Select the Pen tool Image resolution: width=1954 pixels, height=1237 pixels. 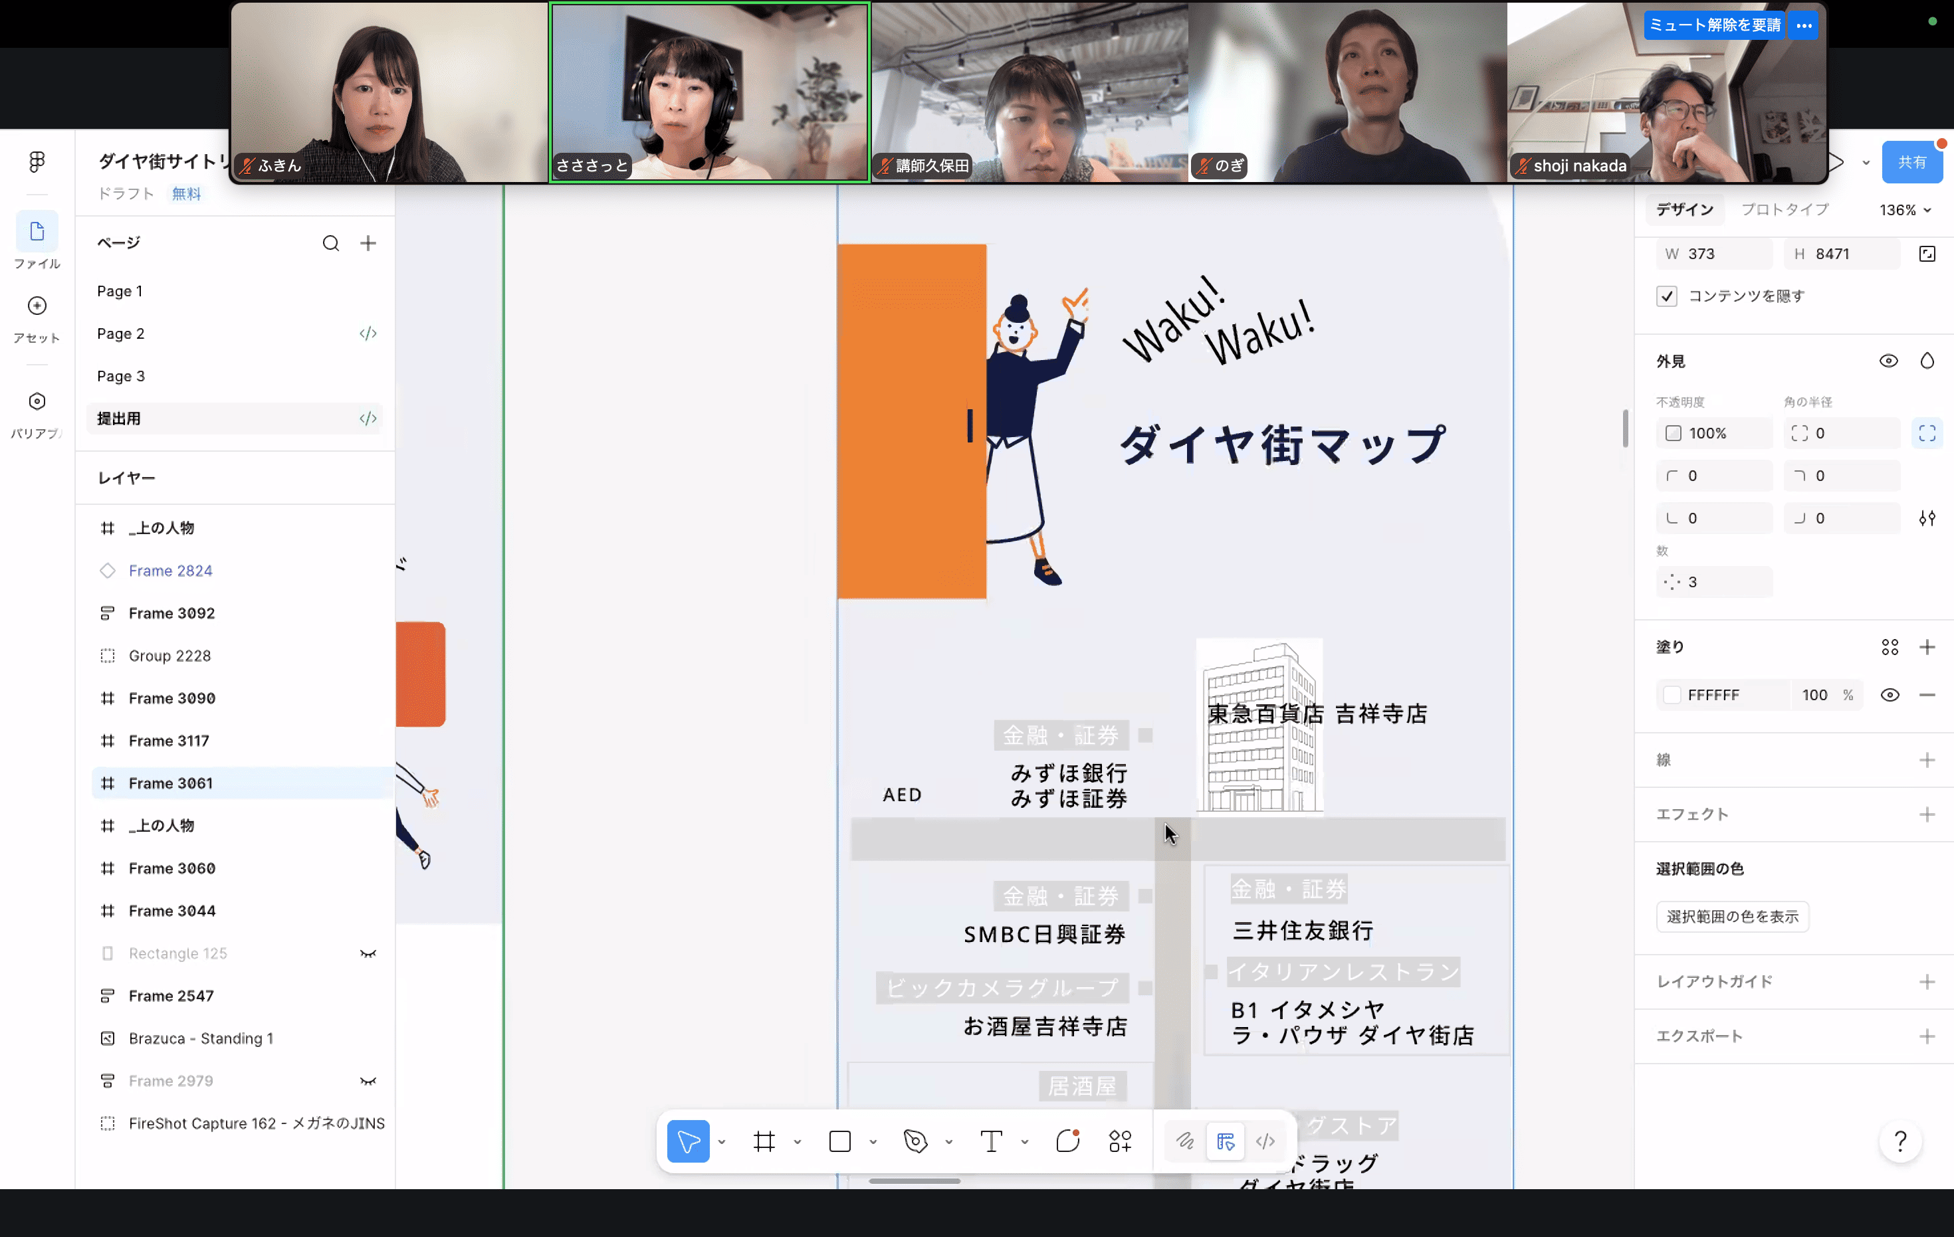click(x=915, y=1141)
